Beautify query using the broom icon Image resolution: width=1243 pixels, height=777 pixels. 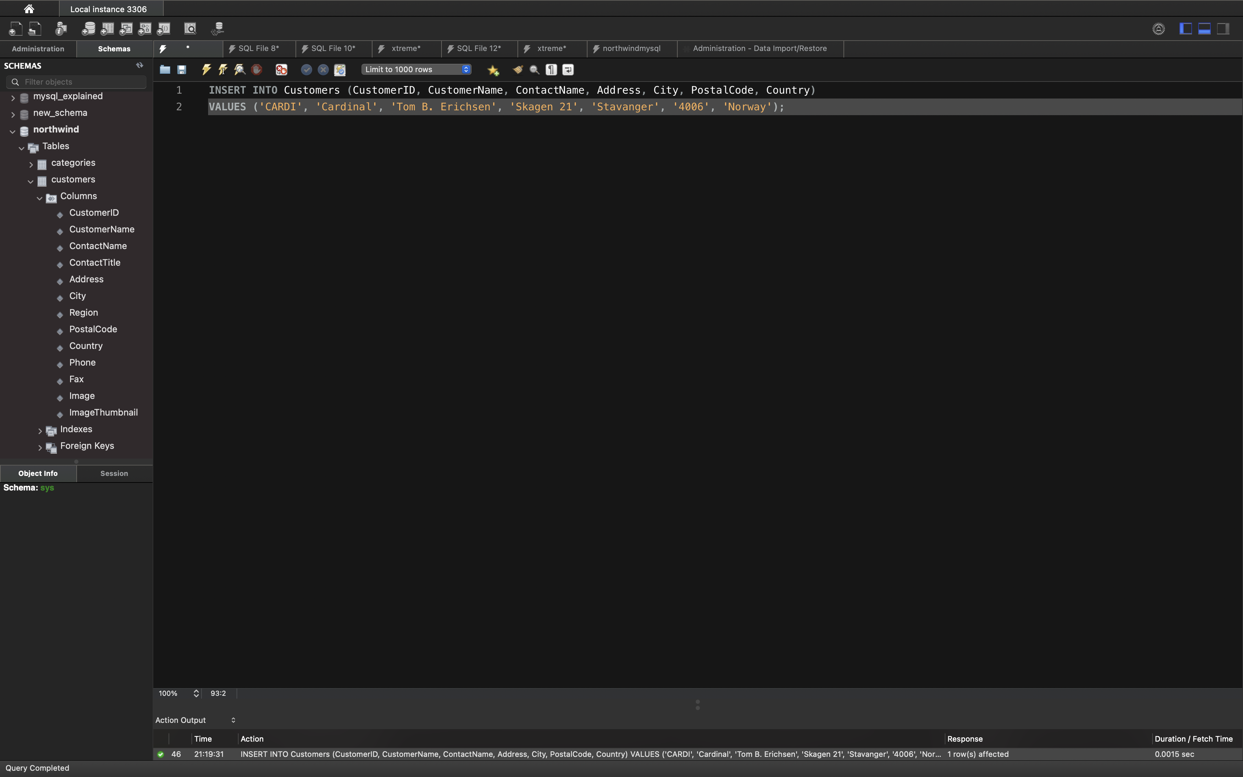click(x=518, y=69)
